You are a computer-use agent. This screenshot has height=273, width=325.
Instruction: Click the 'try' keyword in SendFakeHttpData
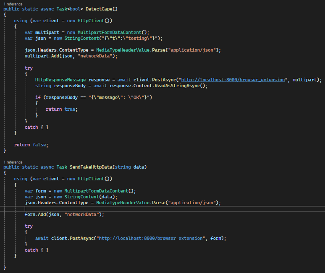(29, 226)
